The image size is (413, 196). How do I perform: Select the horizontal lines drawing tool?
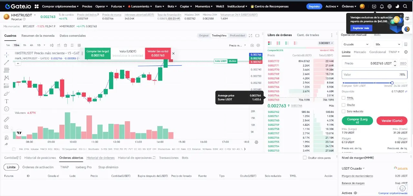pyautogui.click(x=6, y=70)
